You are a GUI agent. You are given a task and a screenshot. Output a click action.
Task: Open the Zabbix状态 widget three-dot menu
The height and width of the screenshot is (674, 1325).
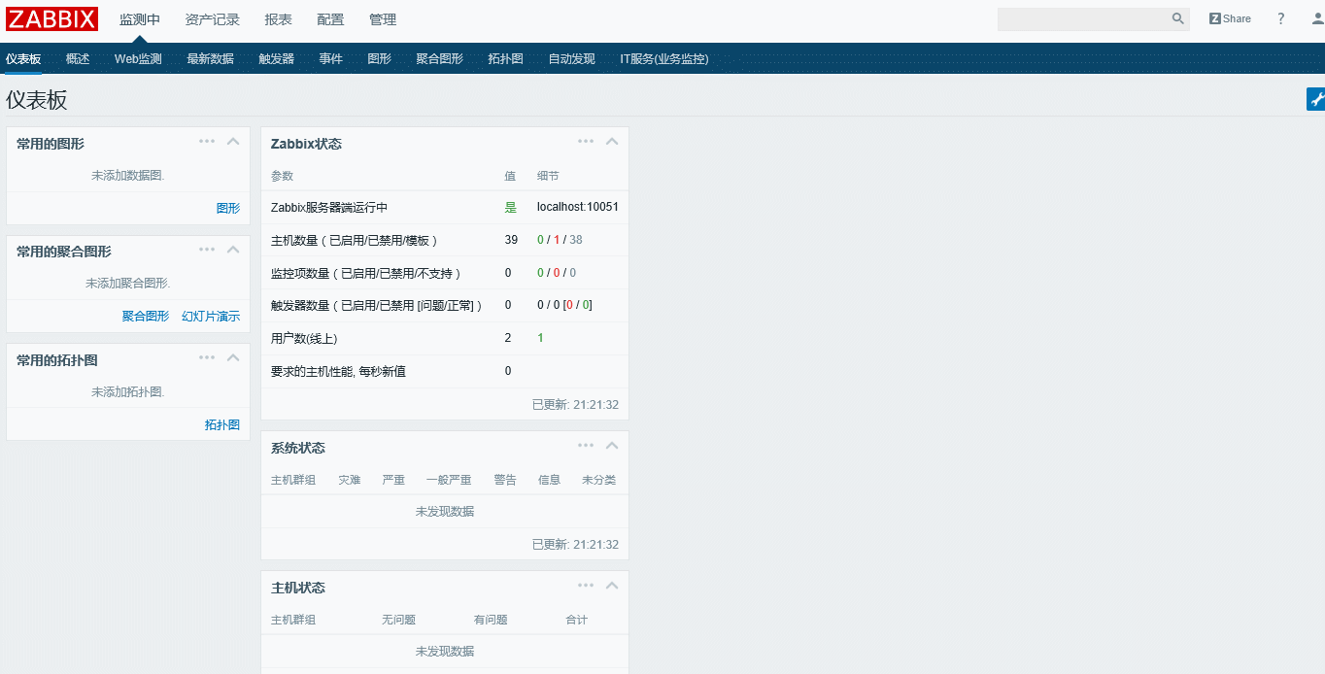[586, 141]
